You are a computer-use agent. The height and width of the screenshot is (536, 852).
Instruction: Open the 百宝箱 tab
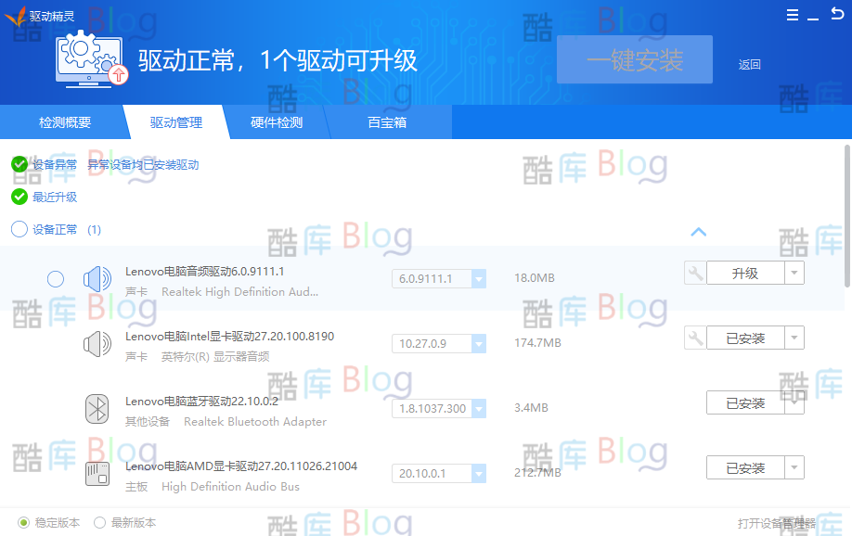pyautogui.click(x=387, y=121)
